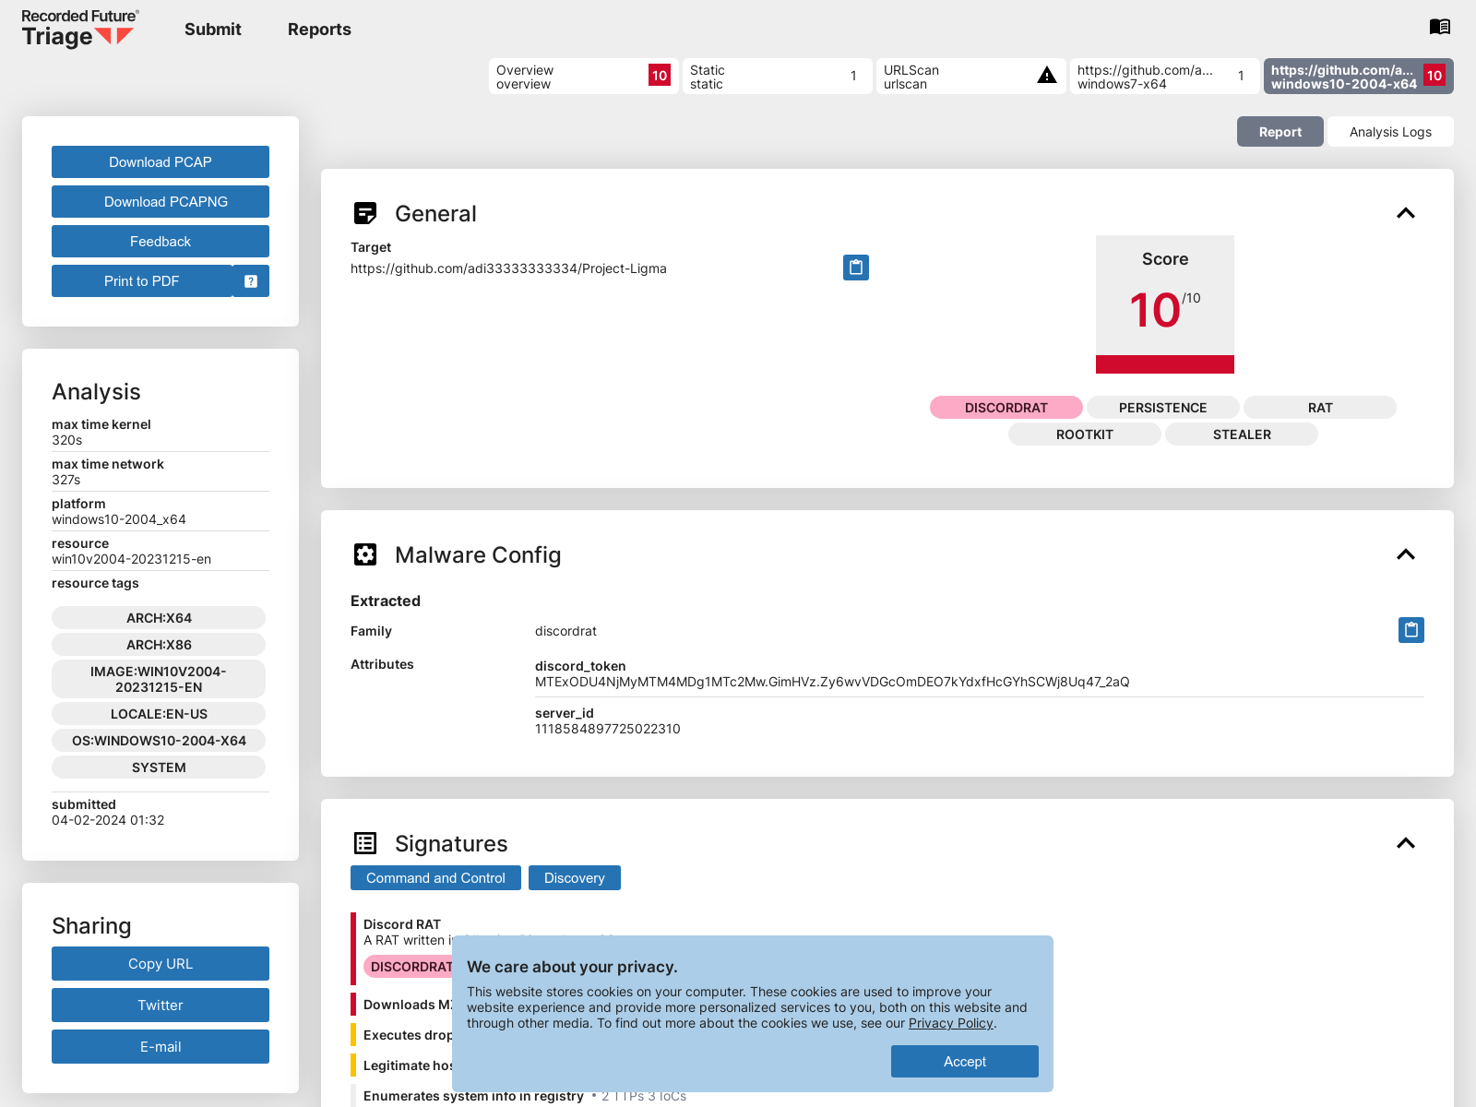Click the ARCH:X86 resource tag

coord(159,645)
